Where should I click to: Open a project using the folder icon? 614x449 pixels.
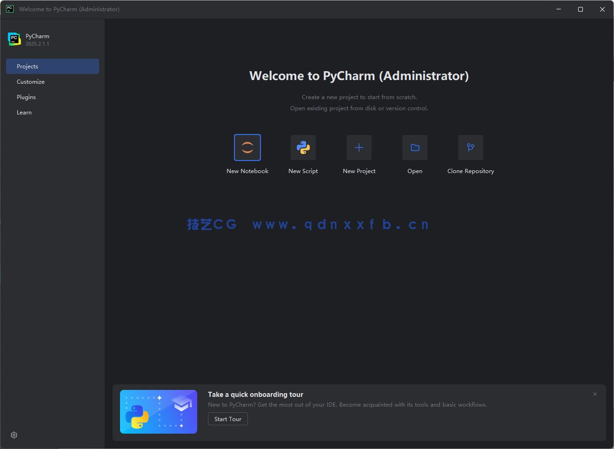coord(414,147)
